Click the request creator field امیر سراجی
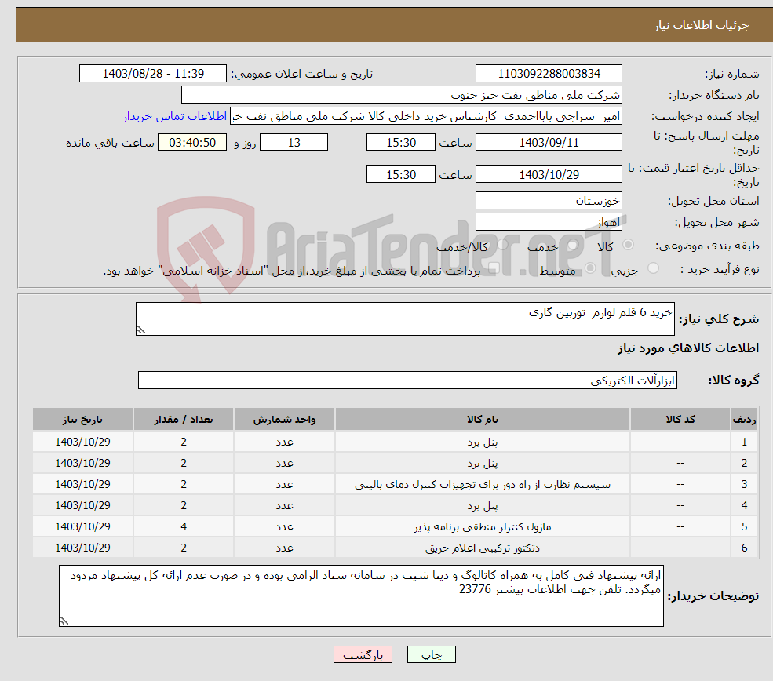 [426, 116]
